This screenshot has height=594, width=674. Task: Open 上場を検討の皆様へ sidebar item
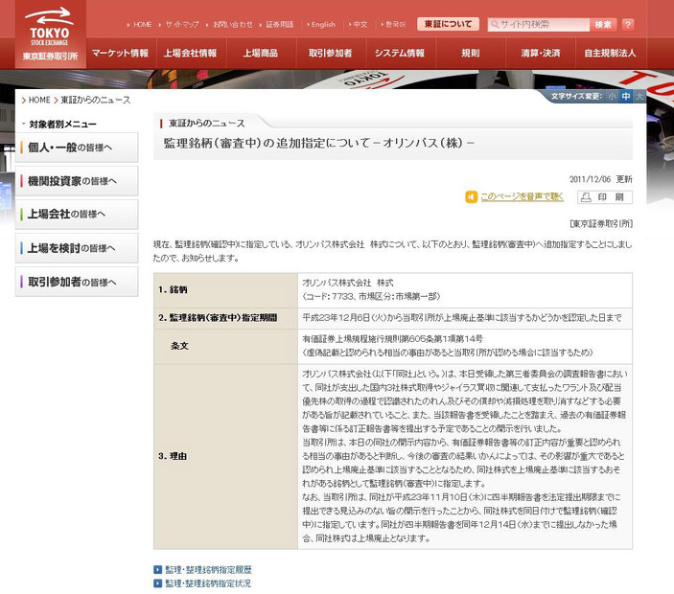coord(77,248)
